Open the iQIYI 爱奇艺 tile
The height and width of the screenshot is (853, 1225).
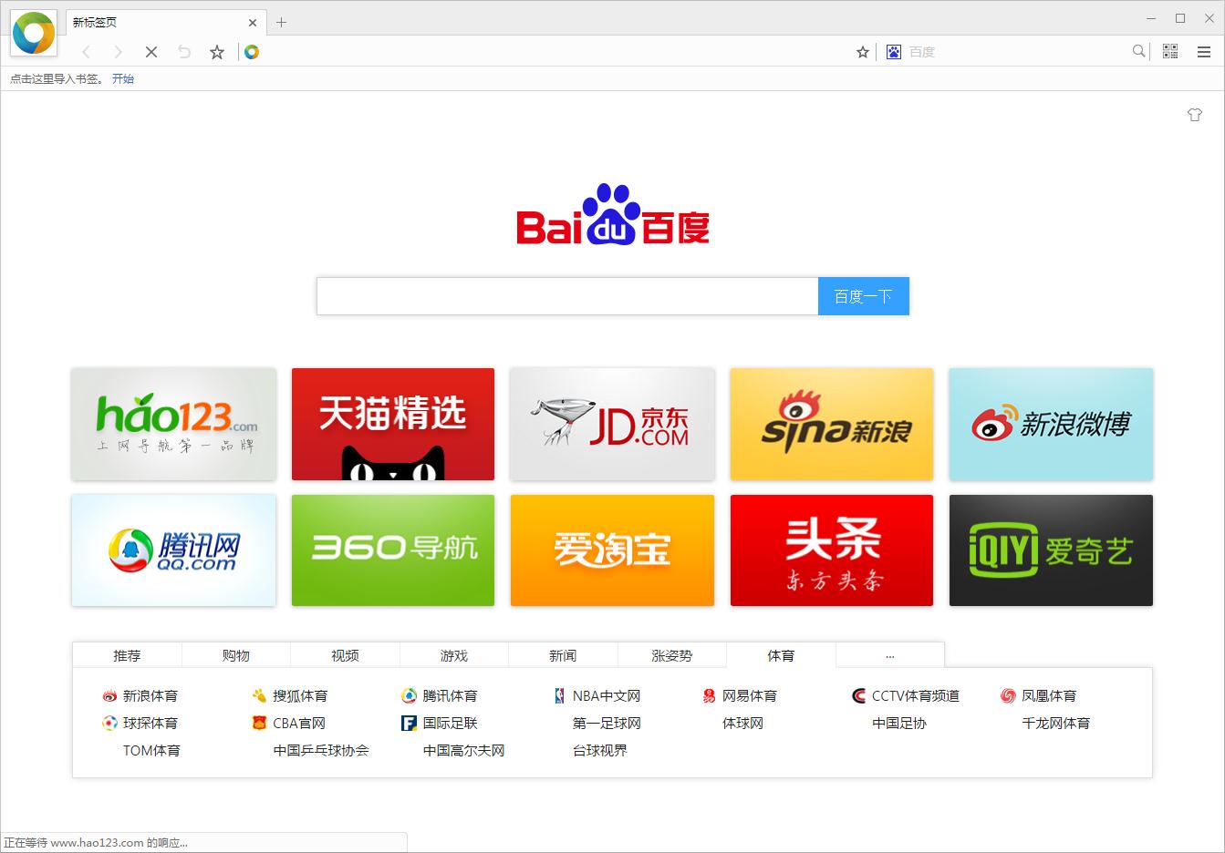1051,550
